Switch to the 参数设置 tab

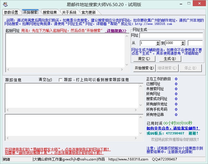click(11, 12)
